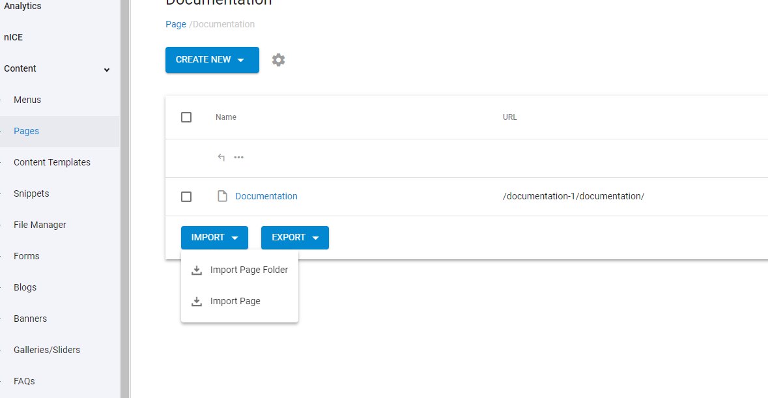Open the Documentation page link
The image size is (768, 398).
coord(266,196)
